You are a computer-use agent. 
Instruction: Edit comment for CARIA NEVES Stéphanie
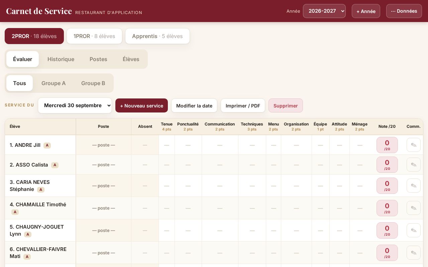click(x=414, y=186)
